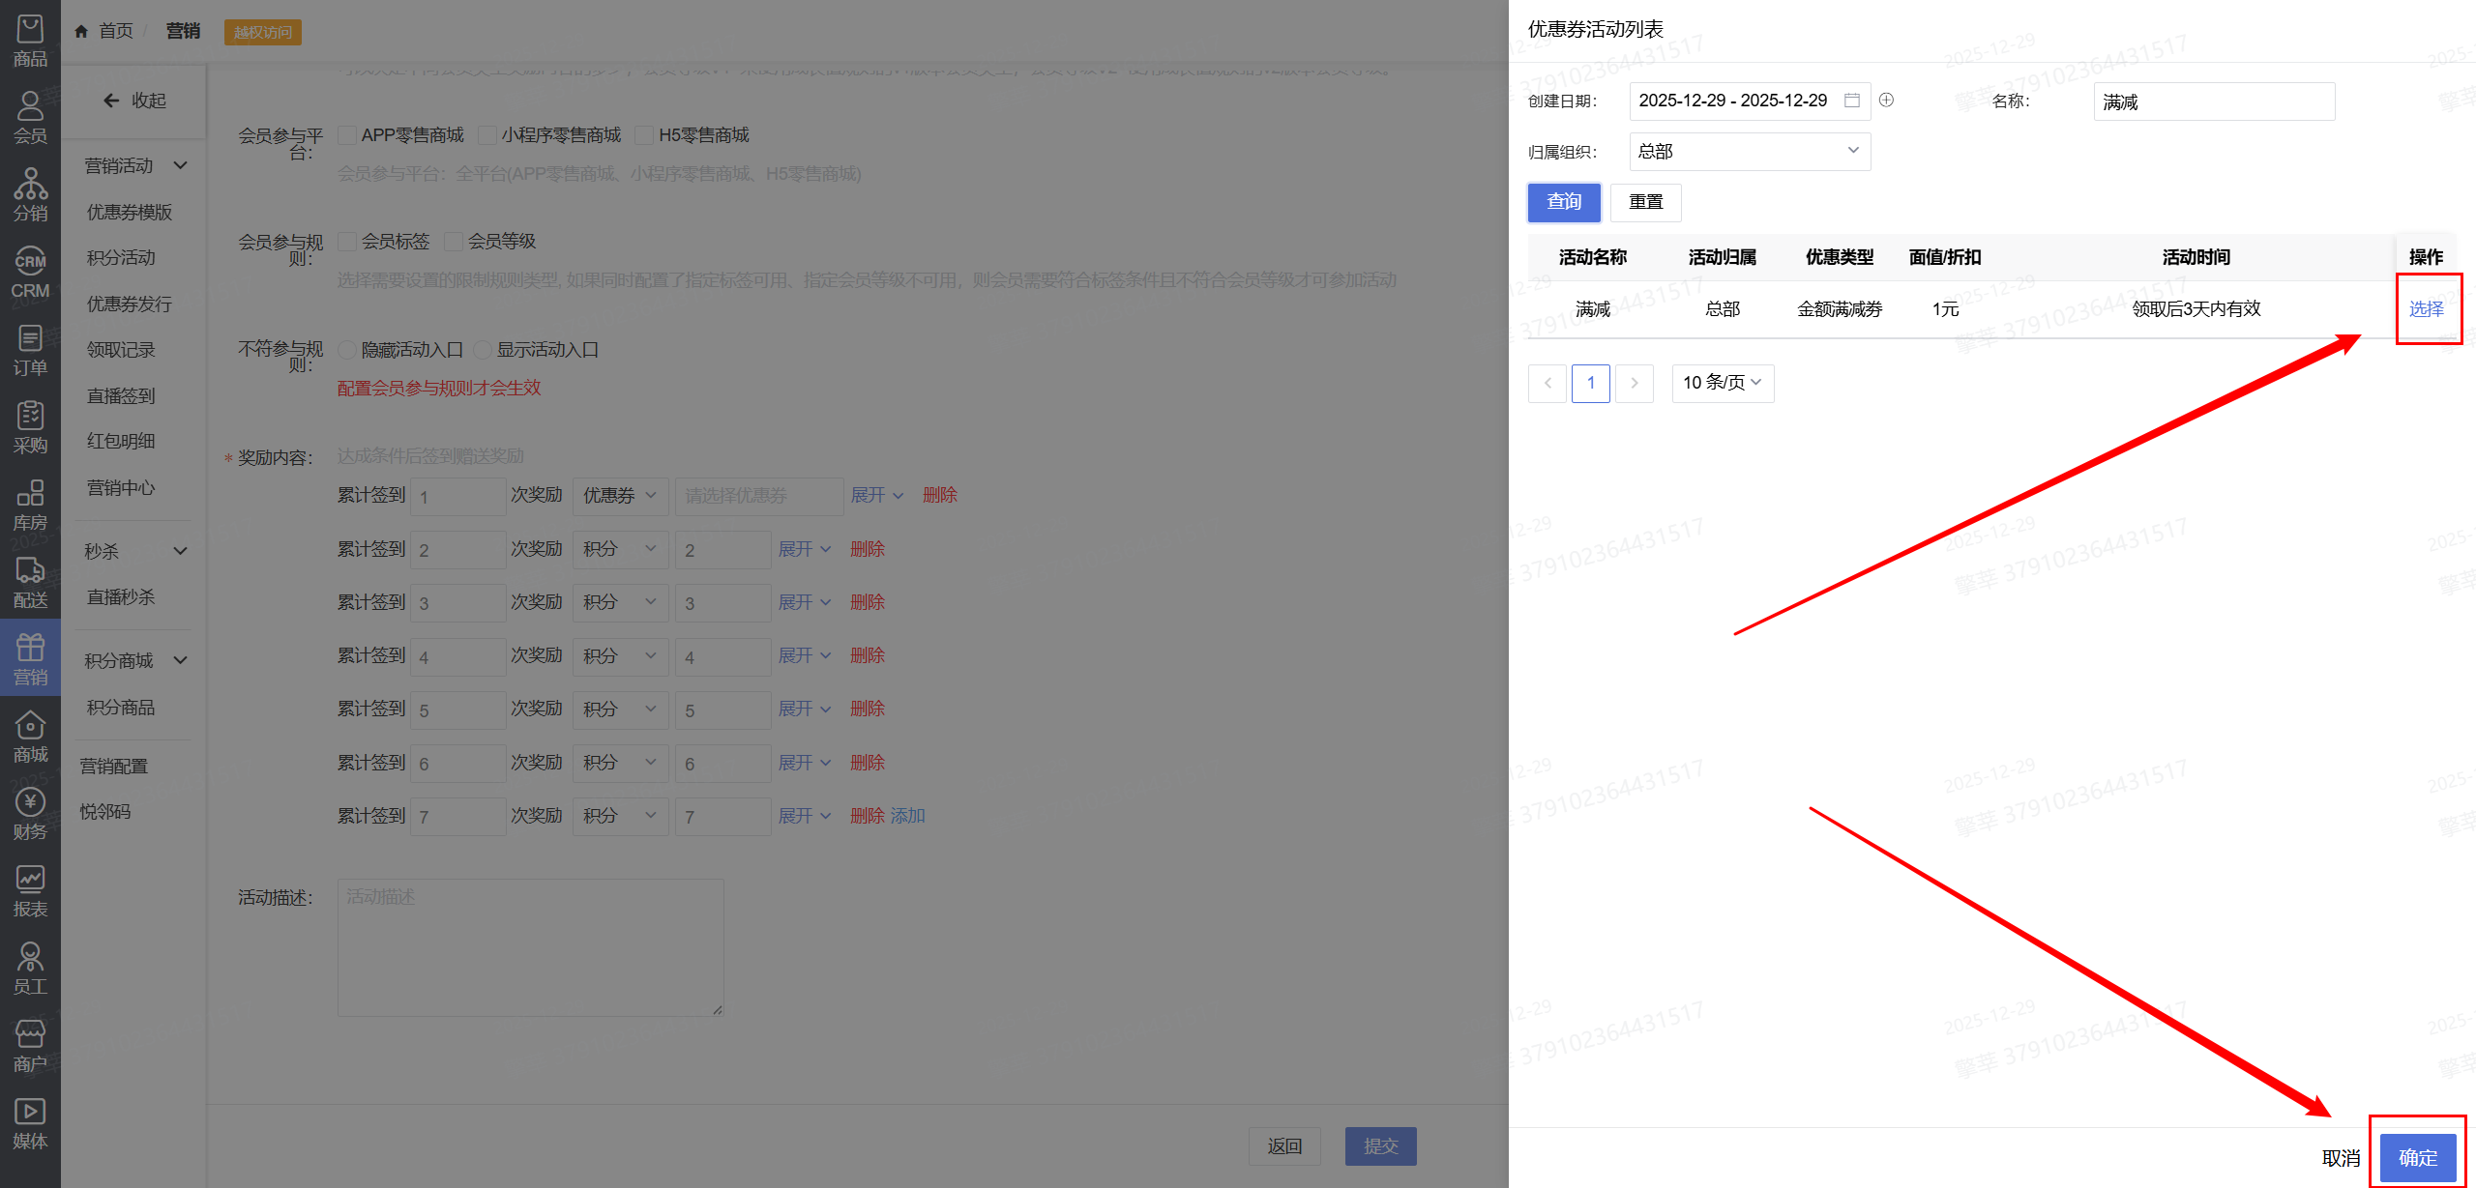The image size is (2476, 1188).
Task: Go to 优惠券模版 menu item
Action: (130, 212)
